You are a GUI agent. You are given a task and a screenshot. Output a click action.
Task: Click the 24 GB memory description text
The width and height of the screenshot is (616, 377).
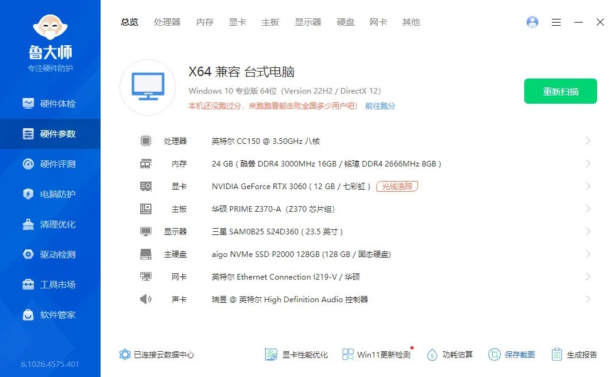click(x=326, y=164)
